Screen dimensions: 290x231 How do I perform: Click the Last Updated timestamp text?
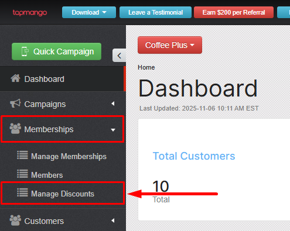[199, 108]
